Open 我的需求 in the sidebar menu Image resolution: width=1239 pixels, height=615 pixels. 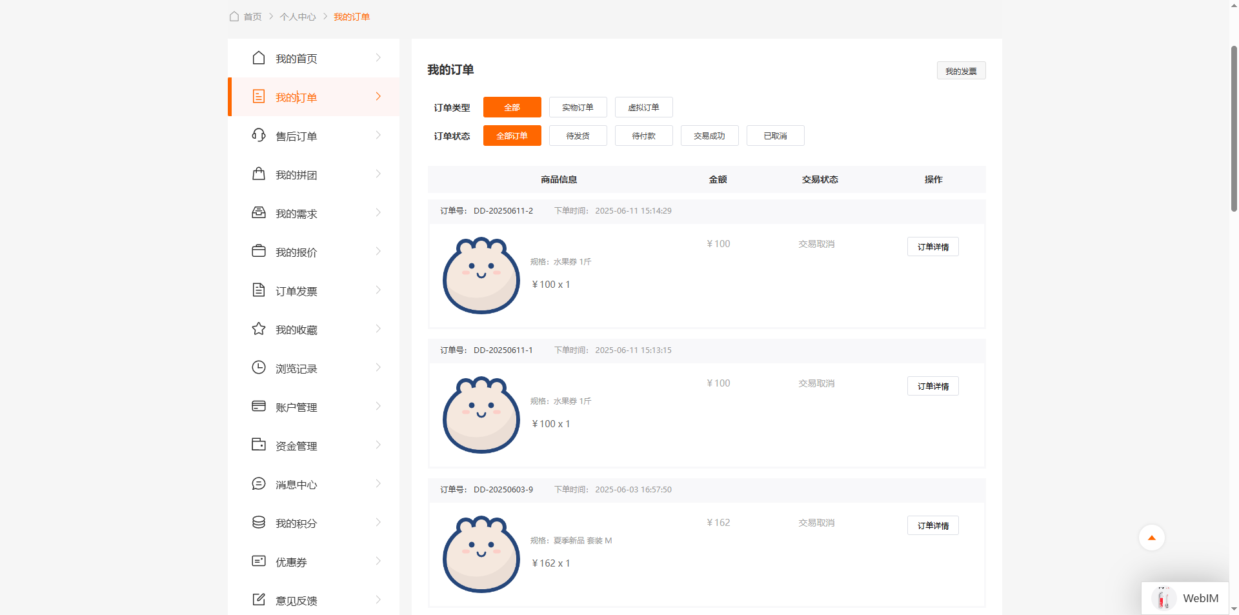pos(296,214)
